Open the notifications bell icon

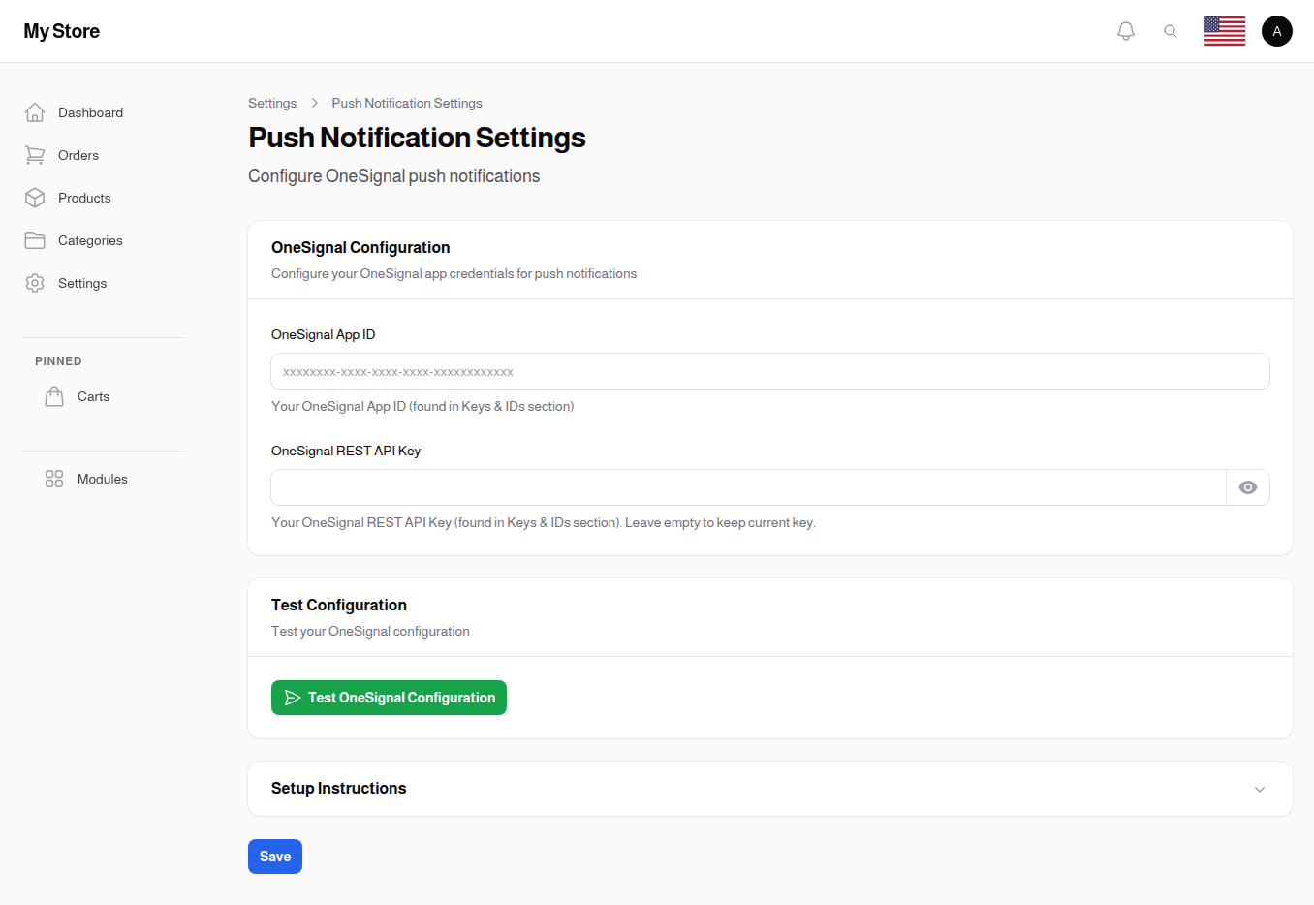click(1126, 30)
